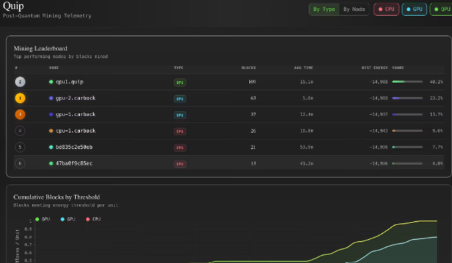
Task: Click the NODE column header
Action: 54,68
